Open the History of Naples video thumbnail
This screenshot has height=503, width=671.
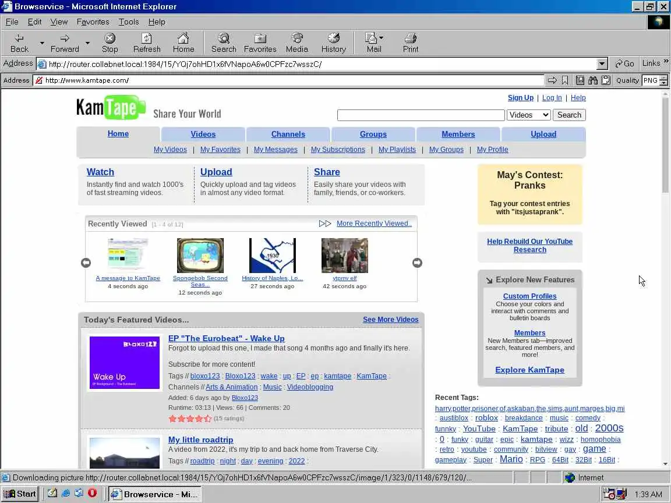point(273,256)
